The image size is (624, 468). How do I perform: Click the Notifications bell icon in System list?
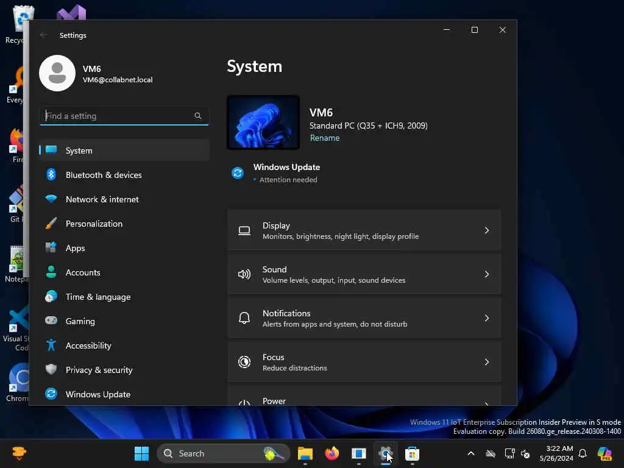pos(244,318)
